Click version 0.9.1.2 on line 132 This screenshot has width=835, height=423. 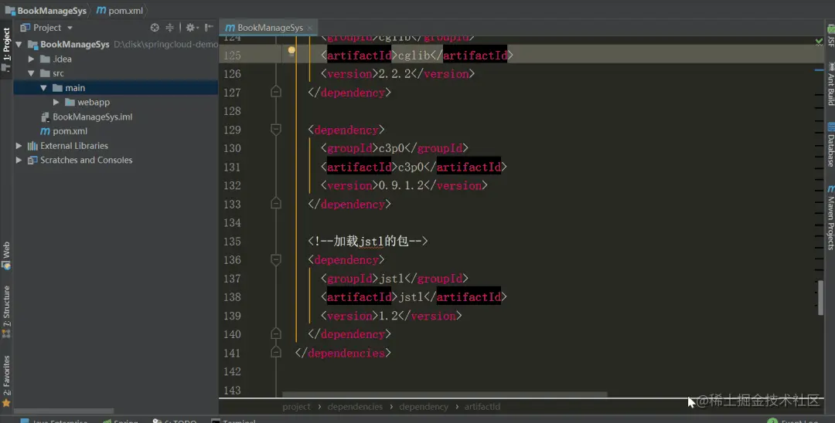(x=401, y=185)
